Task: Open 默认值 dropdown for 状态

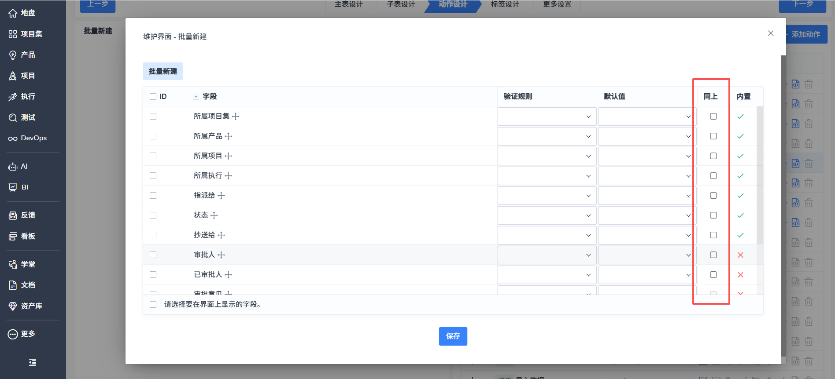Action: click(x=647, y=215)
